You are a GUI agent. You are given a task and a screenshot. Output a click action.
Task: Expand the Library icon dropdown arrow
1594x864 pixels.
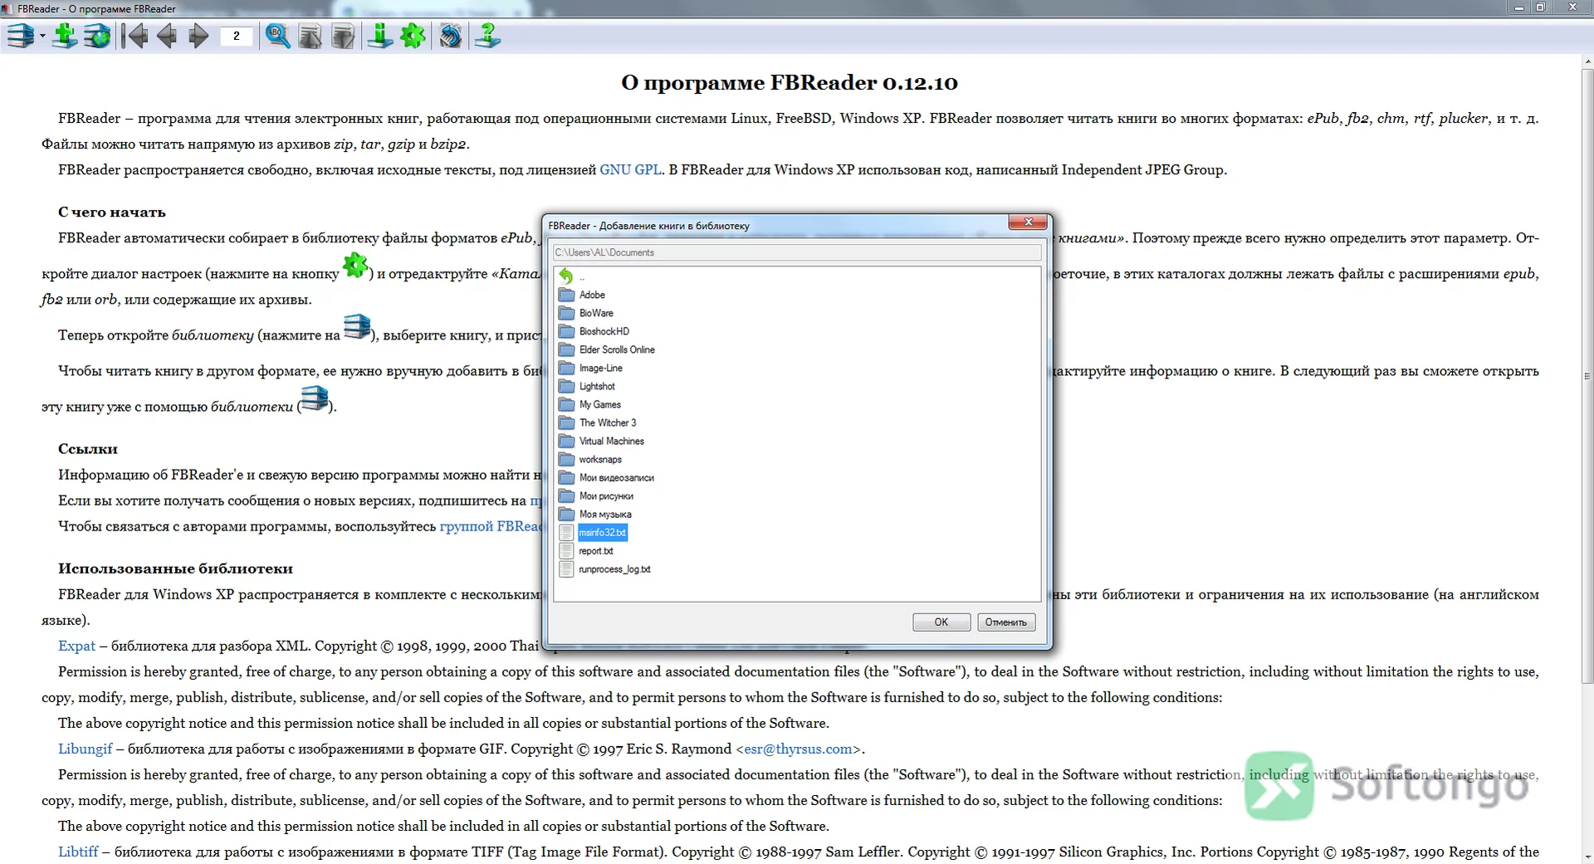[42, 37]
